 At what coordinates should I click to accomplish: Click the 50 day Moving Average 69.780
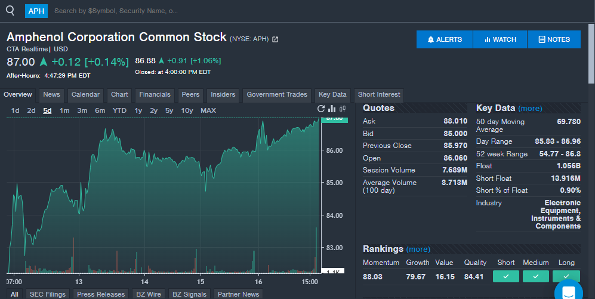pyautogui.click(x=568, y=122)
